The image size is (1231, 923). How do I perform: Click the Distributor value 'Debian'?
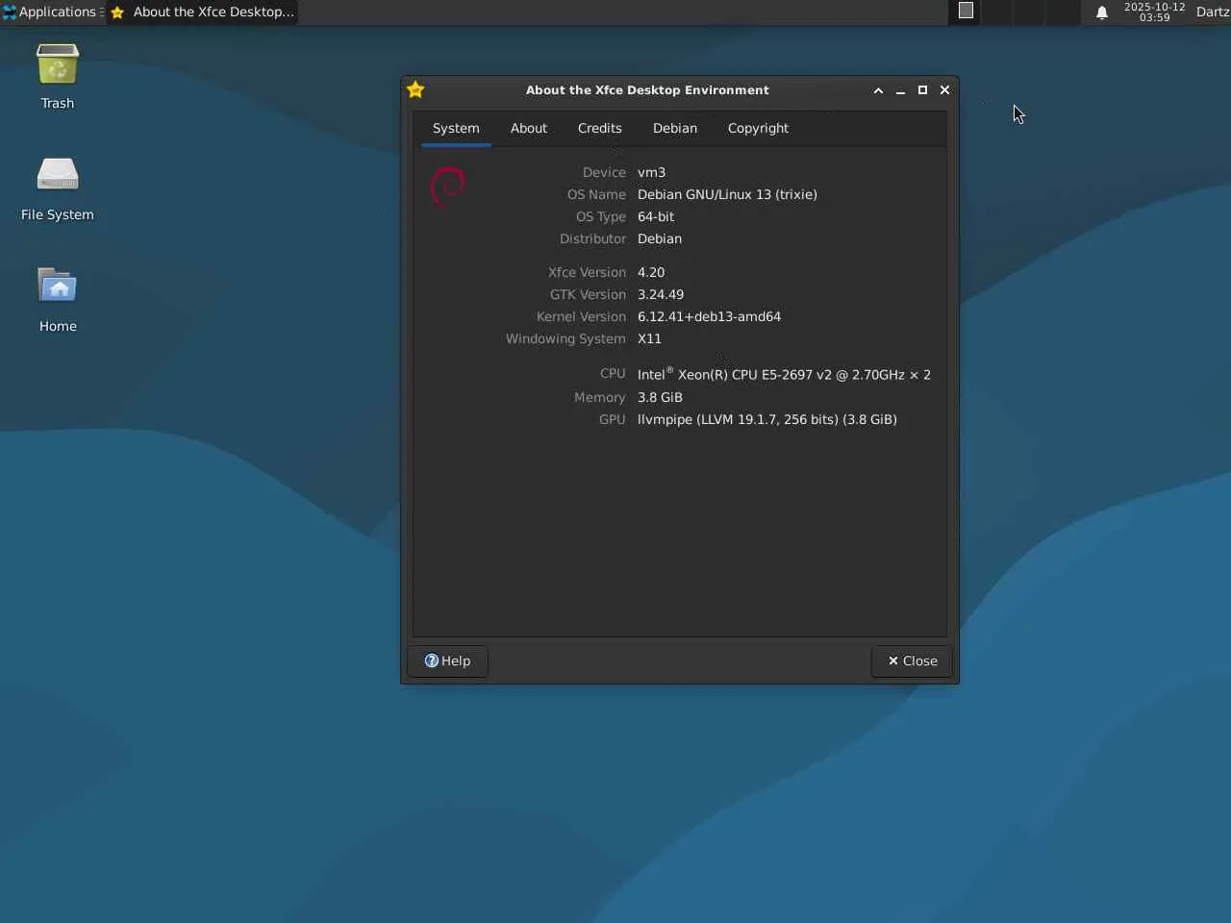click(x=660, y=239)
